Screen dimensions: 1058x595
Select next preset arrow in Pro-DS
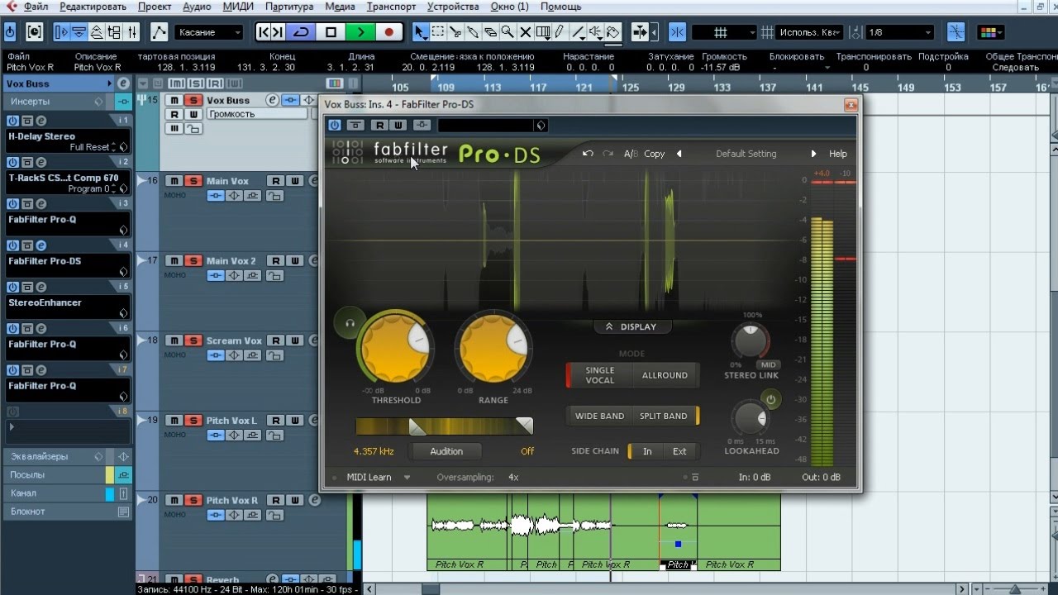click(x=813, y=154)
